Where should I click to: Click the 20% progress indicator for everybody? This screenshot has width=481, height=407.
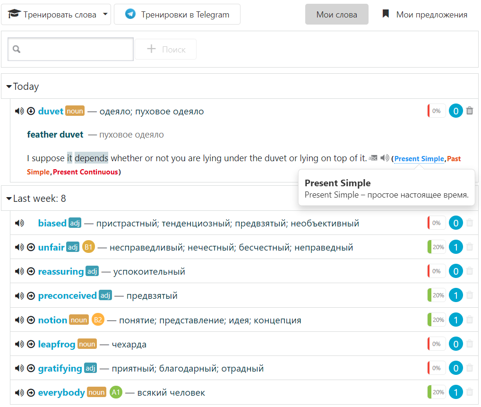436,392
